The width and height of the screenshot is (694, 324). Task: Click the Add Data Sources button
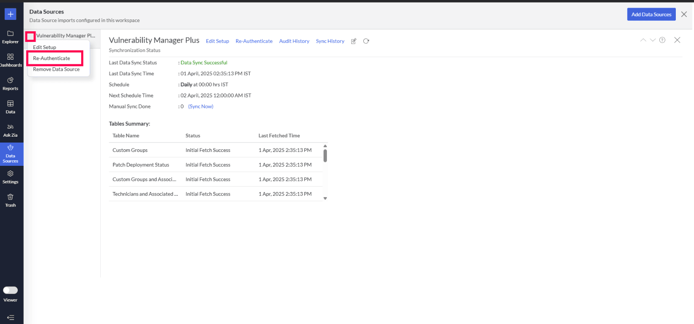click(x=651, y=14)
